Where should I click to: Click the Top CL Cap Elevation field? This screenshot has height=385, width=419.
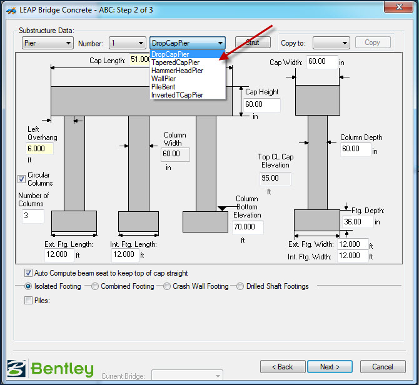coord(275,179)
